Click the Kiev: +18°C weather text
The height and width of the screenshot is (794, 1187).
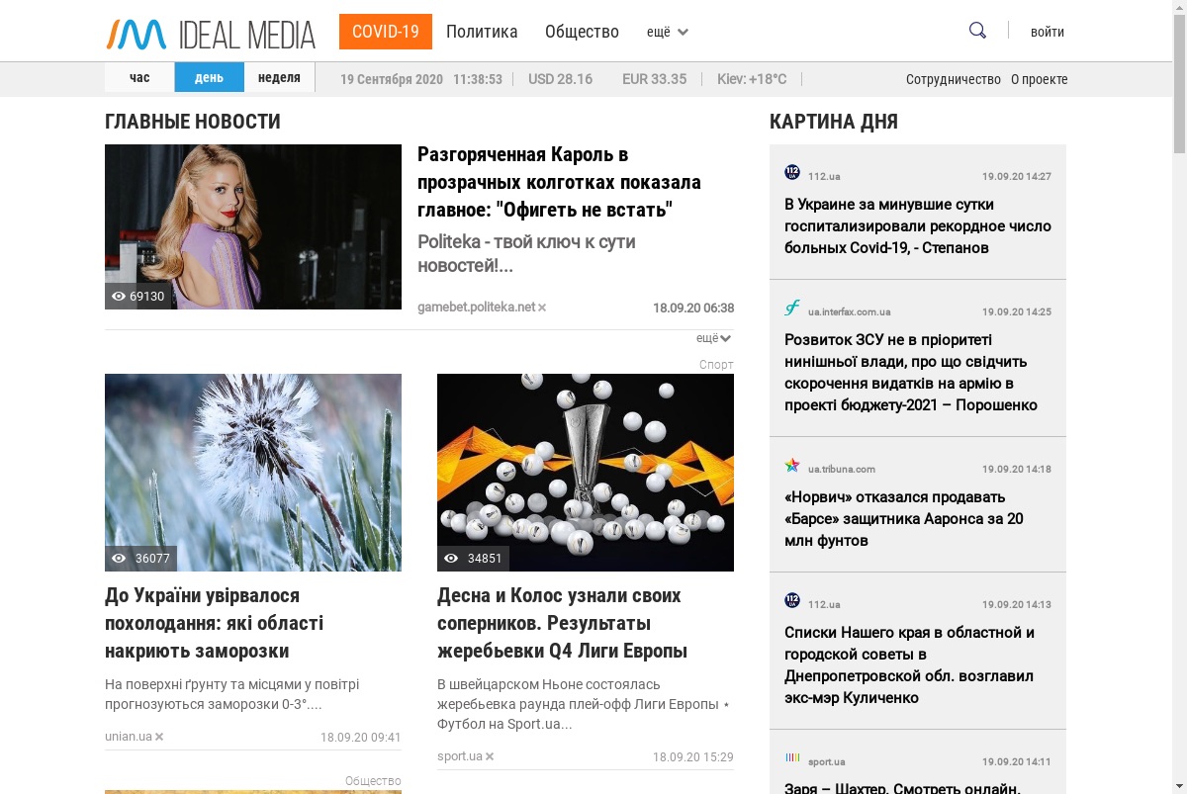coord(752,79)
